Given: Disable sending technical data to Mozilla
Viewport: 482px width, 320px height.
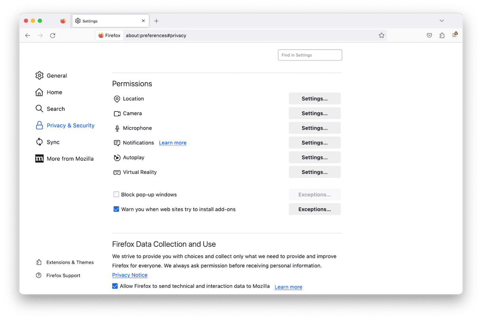Looking at the screenshot, I should tap(115, 286).
